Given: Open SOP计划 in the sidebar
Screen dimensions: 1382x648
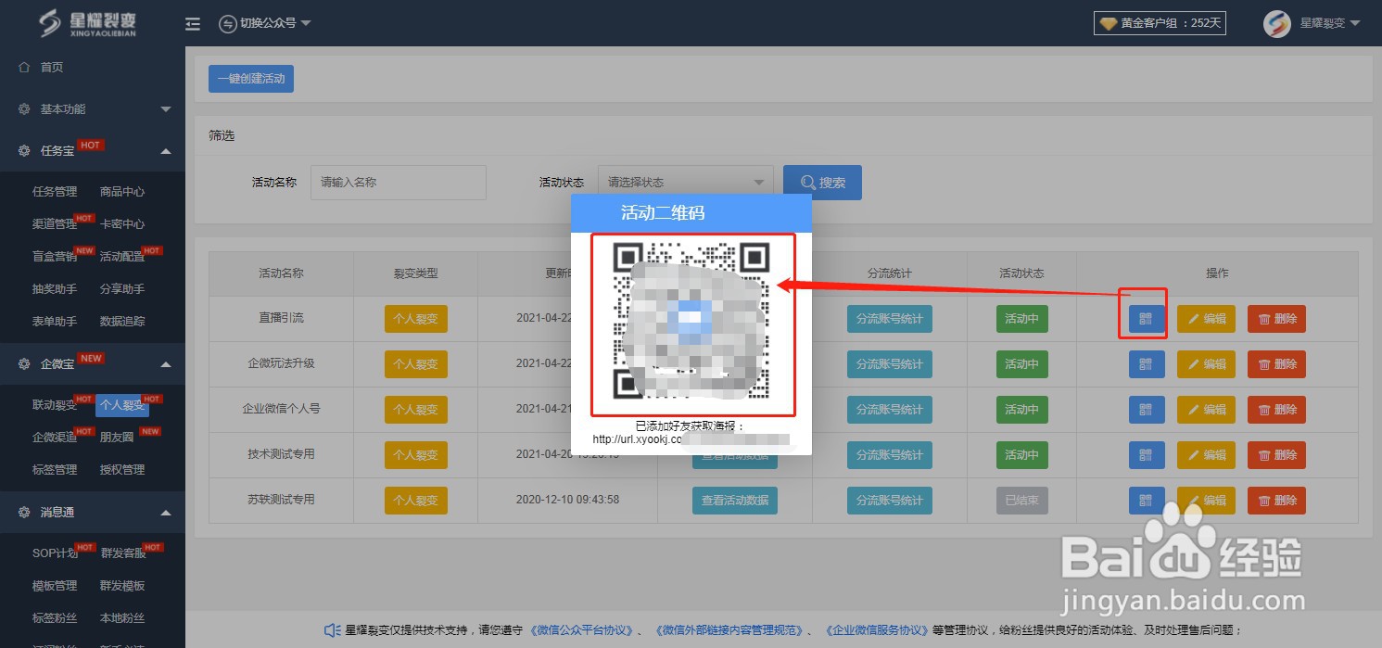Looking at the screenshot, I should (55, 553).
